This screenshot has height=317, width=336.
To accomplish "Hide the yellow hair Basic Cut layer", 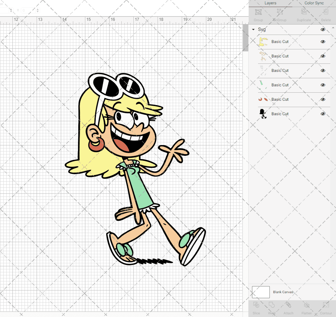I will tap(323, 42).
